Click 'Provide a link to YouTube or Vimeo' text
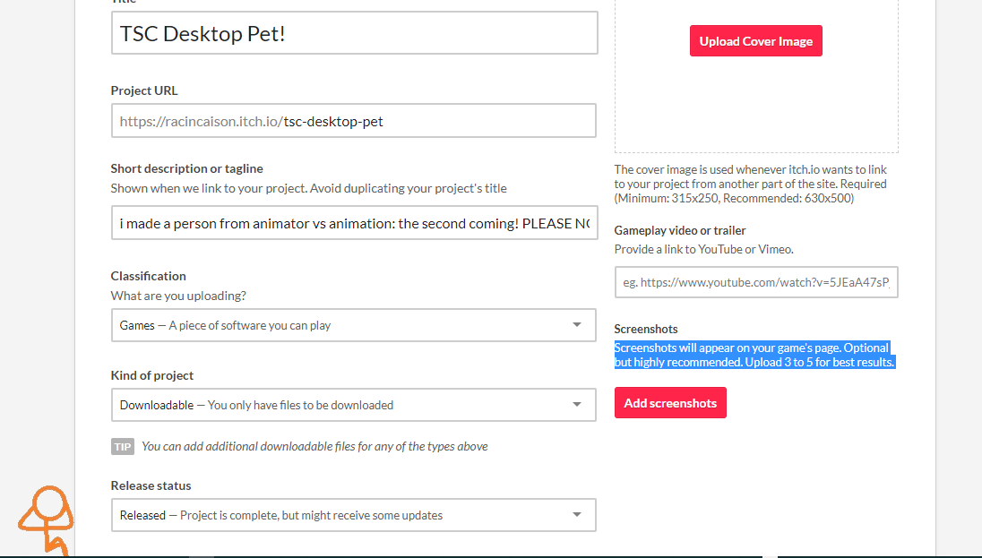 (704, 249)
